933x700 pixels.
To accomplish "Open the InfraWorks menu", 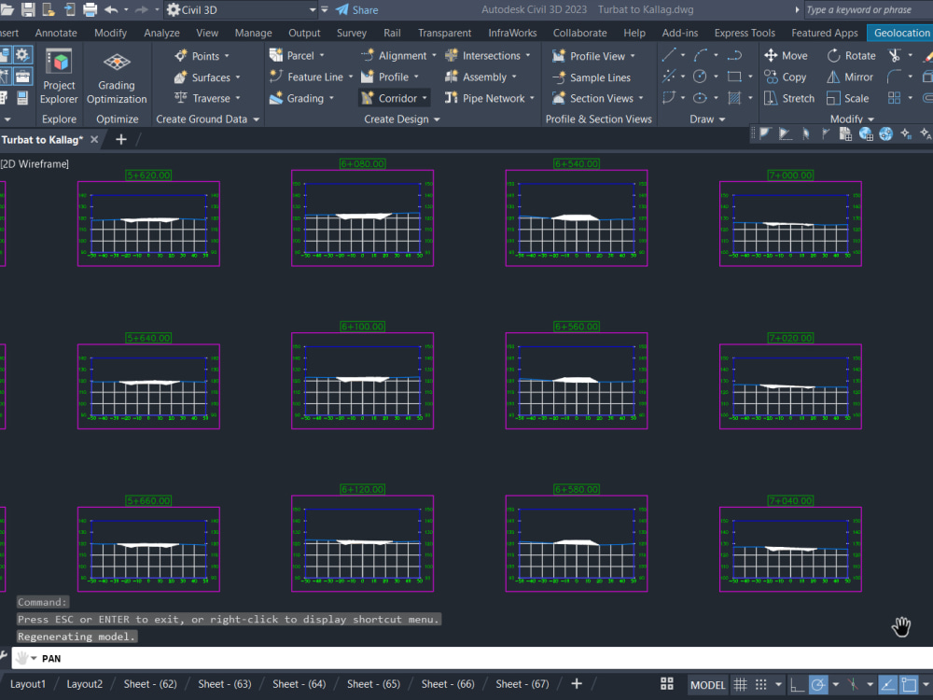I will point(512,32).
